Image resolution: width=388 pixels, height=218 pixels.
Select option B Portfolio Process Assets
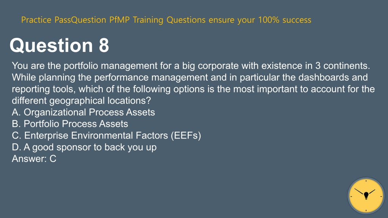pyautogui.click(x=70, y=124)
